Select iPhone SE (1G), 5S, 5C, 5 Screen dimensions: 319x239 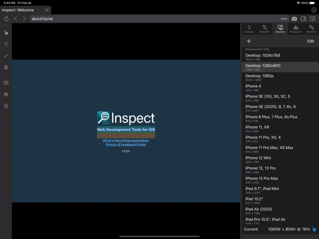pyautogui.click(x=280, y=98)
